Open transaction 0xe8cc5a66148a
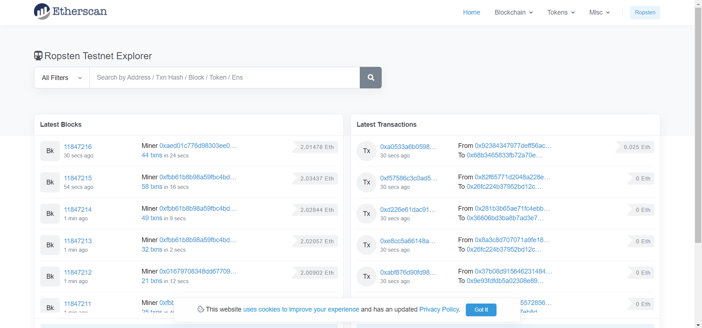Image resolution: width=702 pixels, height=328 pixels. tap(408, 241)
